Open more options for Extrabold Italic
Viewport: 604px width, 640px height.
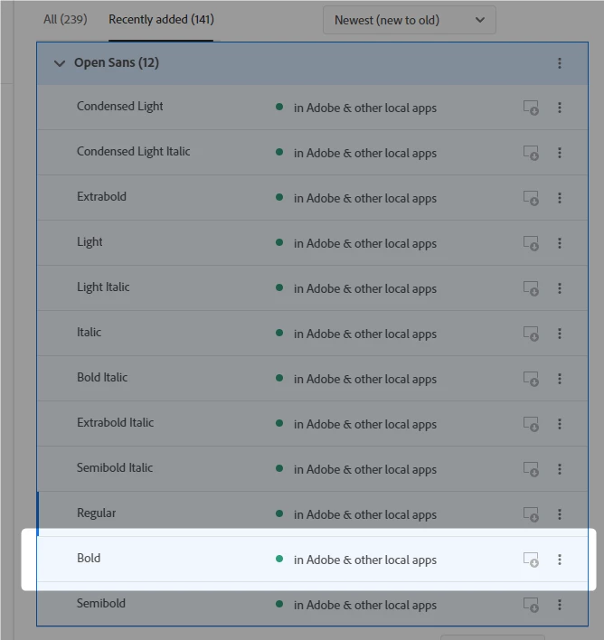[x=560, y=424]
